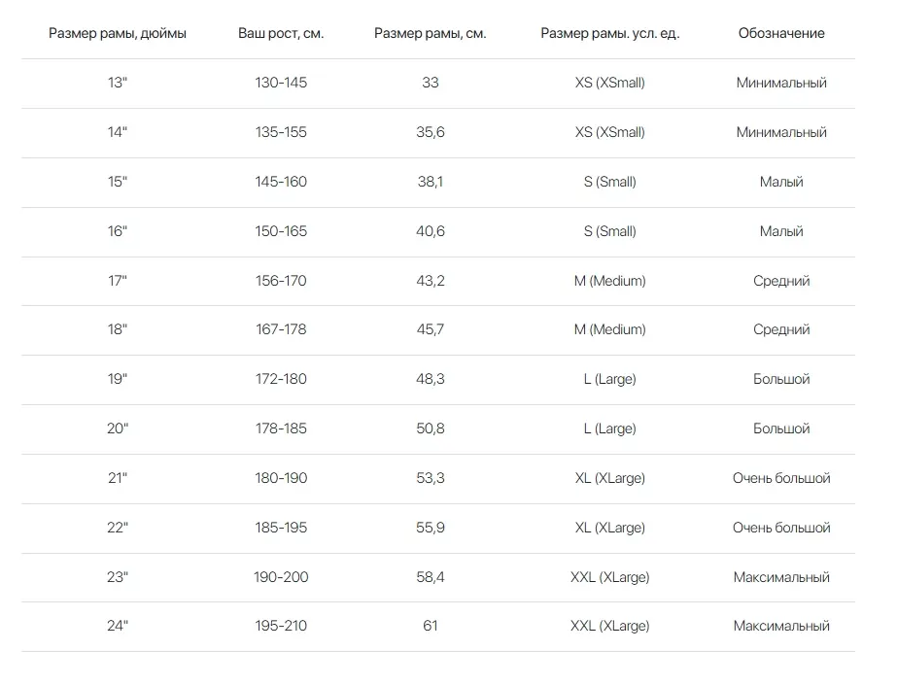Viewport: 897px width, 685px height.
Task: Click the "Размер рамы, см." column header
Action: coord(431,33)
